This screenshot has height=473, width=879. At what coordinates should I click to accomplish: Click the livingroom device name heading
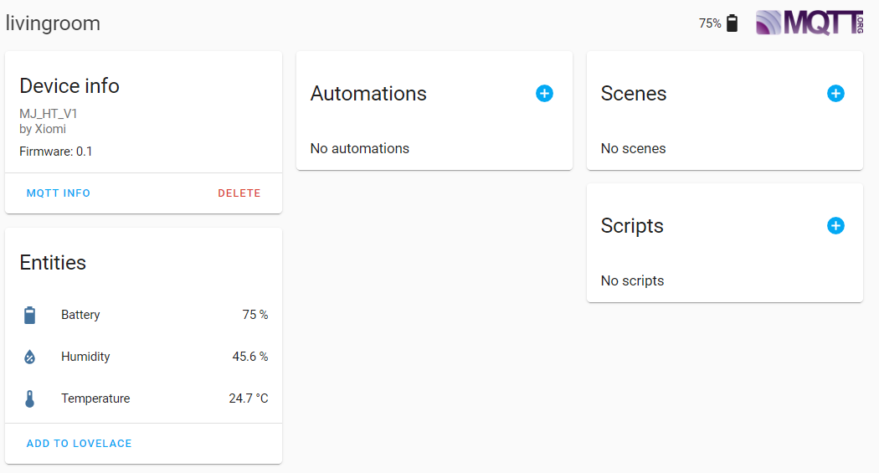pyautogui.click(x=53, y=23)
